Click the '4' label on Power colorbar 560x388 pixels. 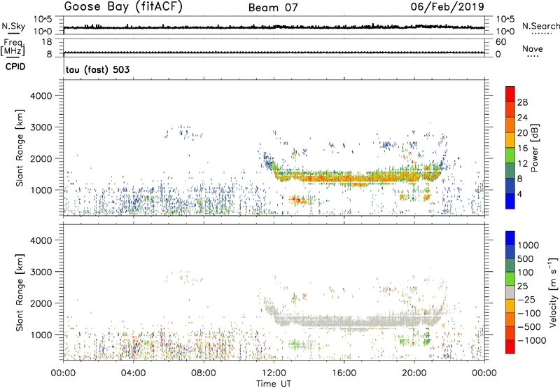point(520,194)
